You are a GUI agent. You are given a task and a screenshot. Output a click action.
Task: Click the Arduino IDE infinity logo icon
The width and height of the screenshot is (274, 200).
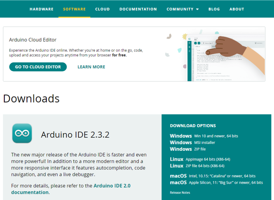22,133
